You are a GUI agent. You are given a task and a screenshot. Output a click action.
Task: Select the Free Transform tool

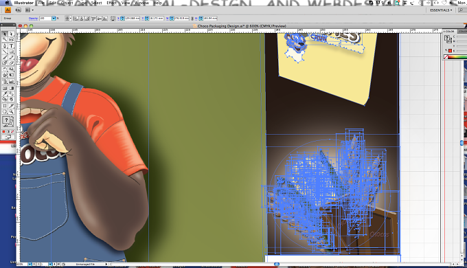11,75
